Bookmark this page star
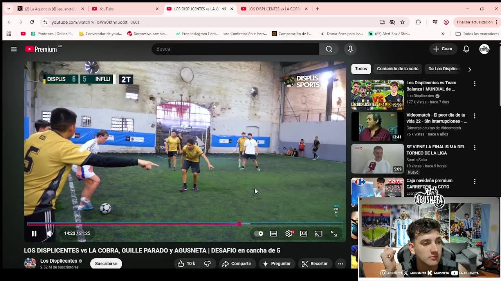This screenshot has height=281, width=501. tap(402, 22)
